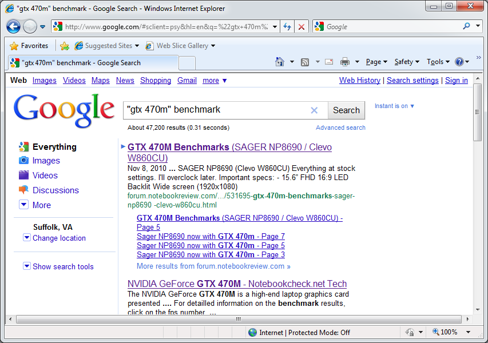The image size is (488, 343).
Task: Open search provider dropdown arrow
Action: (x=478, y=26)
